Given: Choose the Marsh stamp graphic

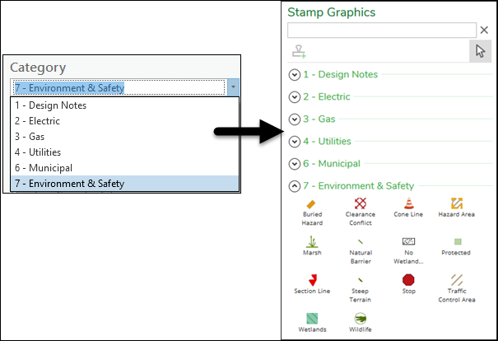Looking at the screenshot, I should pyautogui.click(x=312, y=245).
